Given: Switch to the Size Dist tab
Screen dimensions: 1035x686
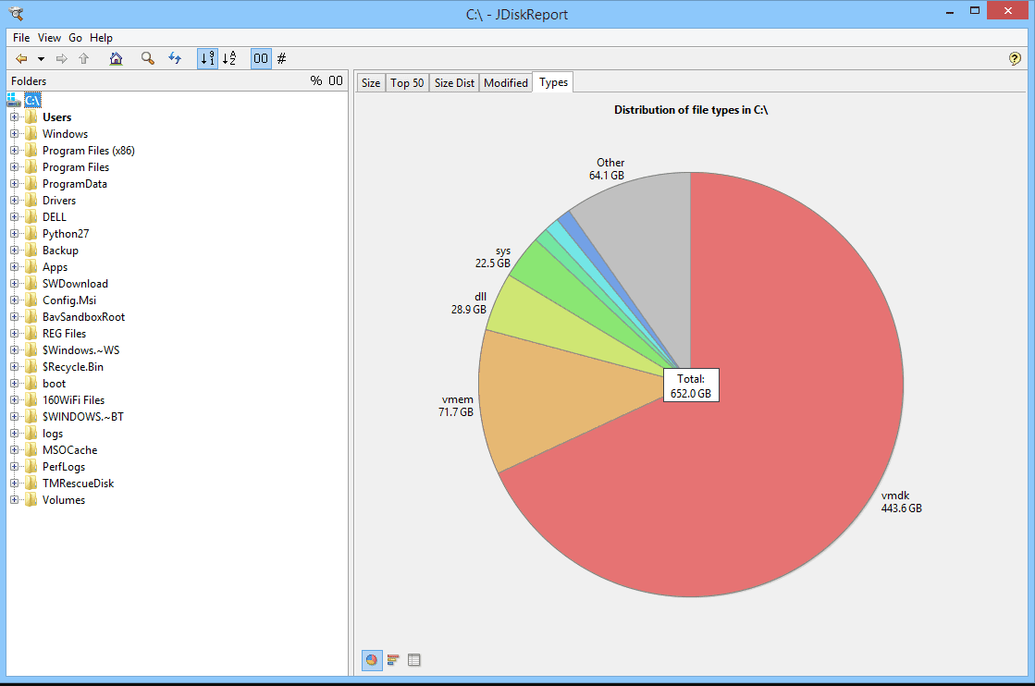Looking at the screenshot, I should click(x=454, y=83).
